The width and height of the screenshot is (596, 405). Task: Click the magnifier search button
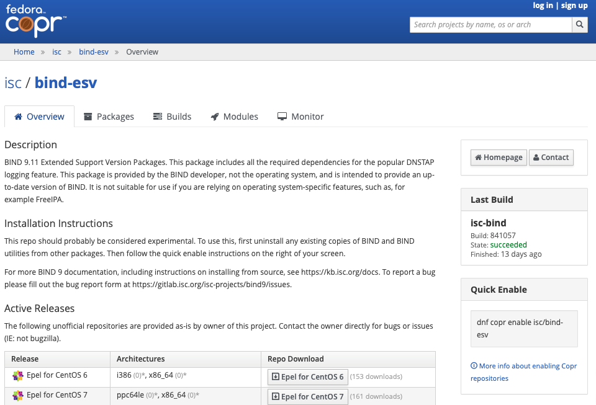click(x=580, y=25)
